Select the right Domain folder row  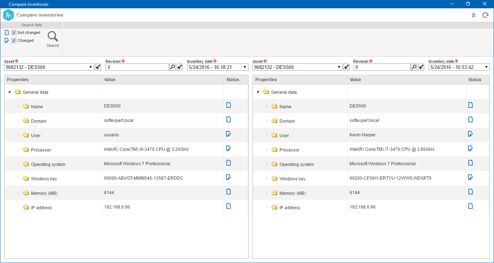point(371,120)
